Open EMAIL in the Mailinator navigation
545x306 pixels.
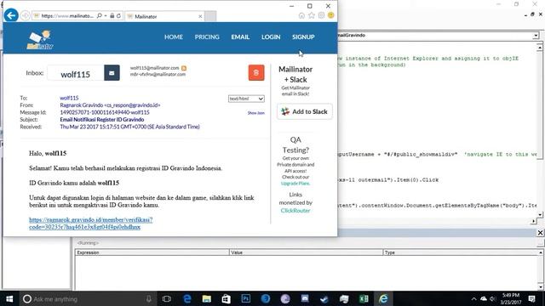click(240, 37)
